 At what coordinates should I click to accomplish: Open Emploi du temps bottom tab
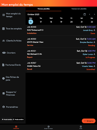48,127
